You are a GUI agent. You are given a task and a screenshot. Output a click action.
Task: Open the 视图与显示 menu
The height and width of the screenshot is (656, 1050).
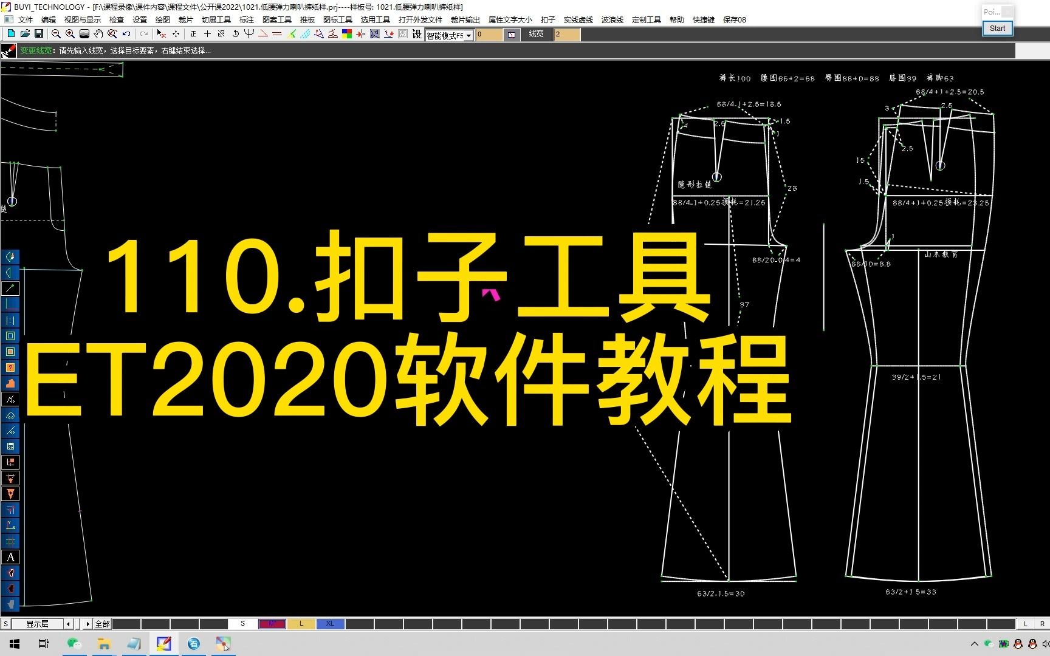tap(83, 19)
